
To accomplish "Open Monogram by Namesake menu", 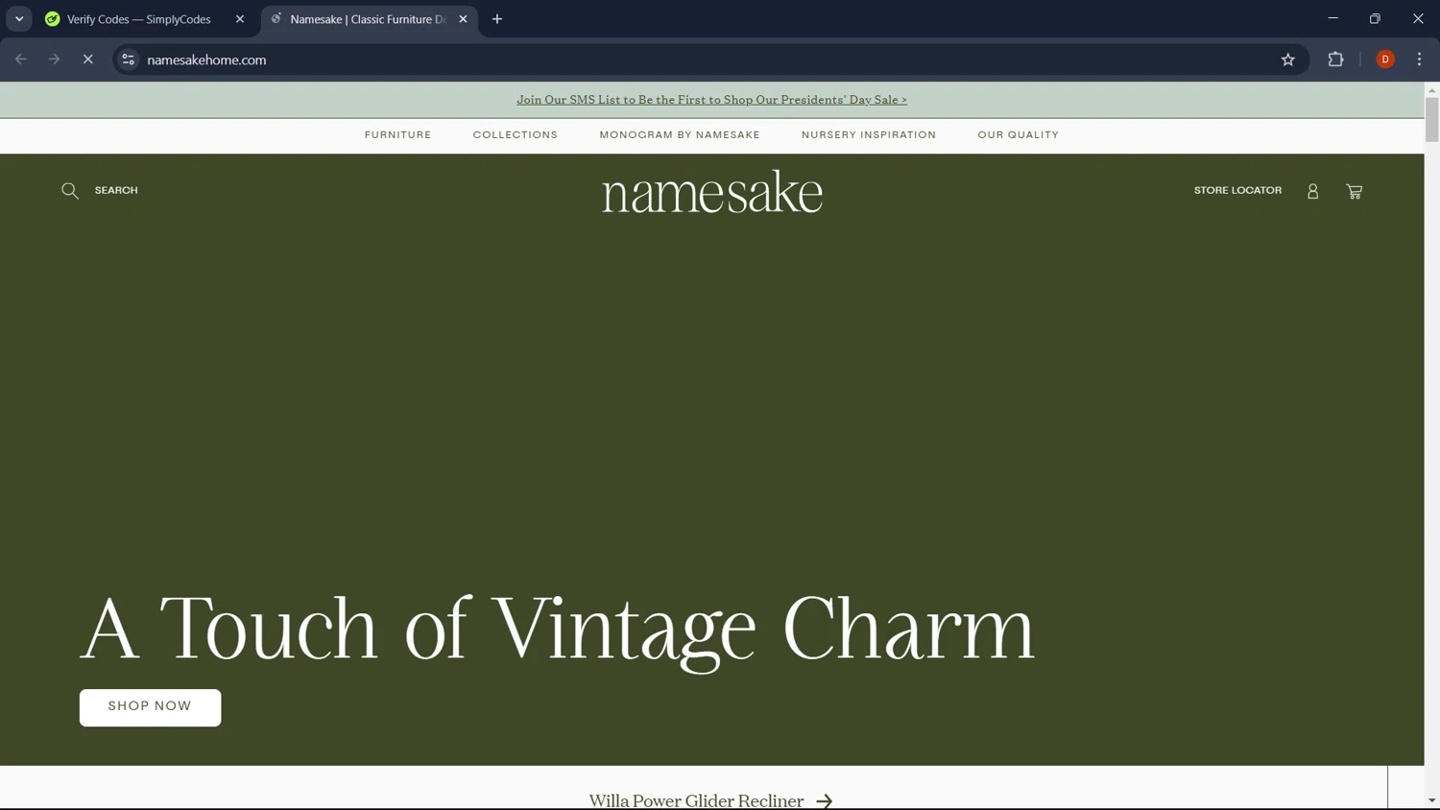I will [680, 135].
